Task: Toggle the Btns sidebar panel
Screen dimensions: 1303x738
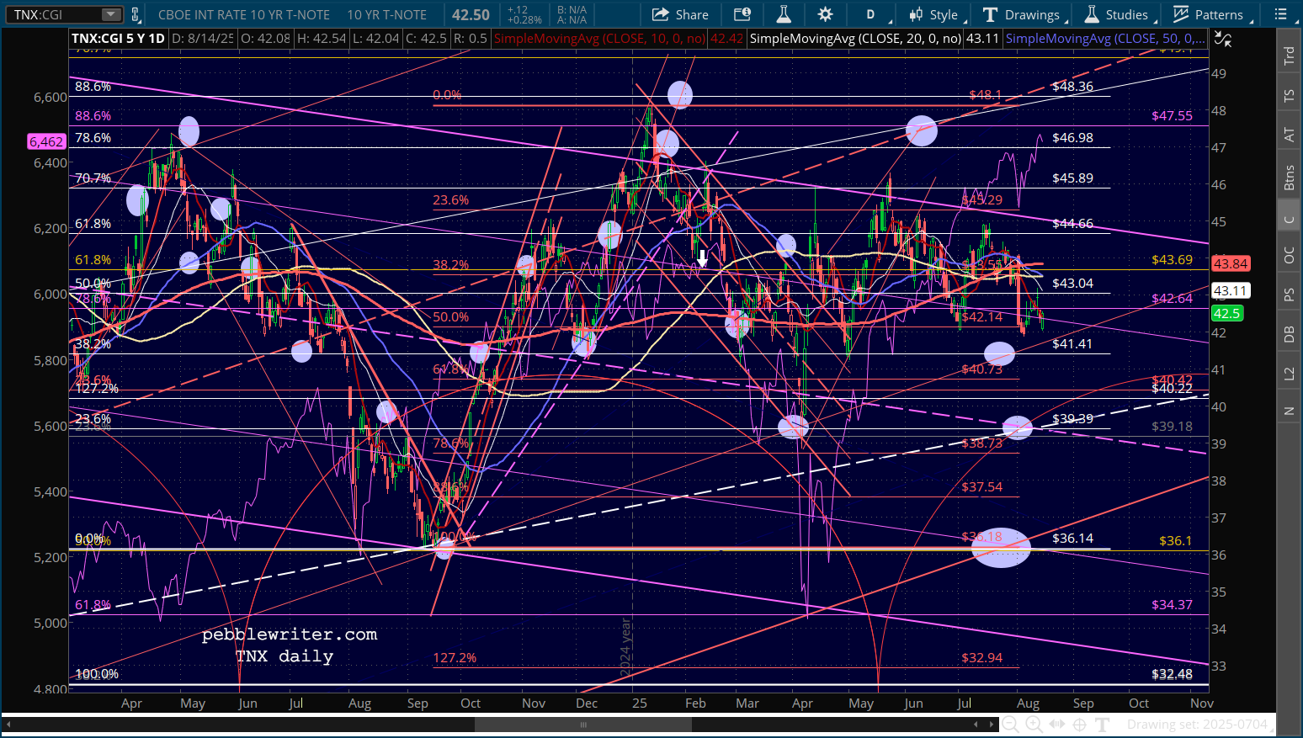Action: click(x=1289, y=178)
